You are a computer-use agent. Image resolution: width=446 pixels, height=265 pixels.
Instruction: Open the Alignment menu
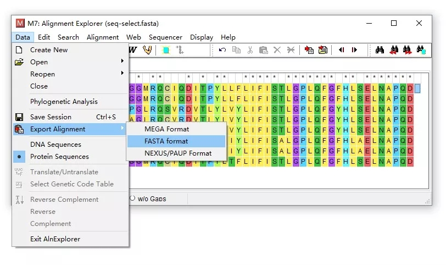pos(103,37)
